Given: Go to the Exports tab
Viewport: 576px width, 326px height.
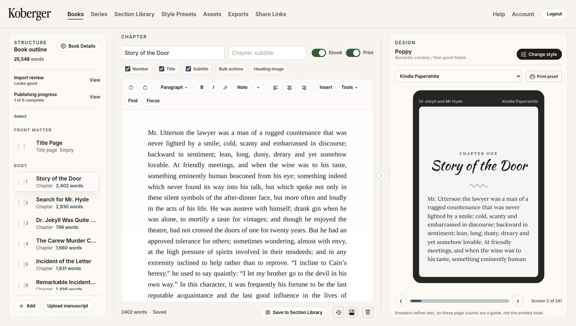Looking at the screenshot, I should click(x=238, y=14).
